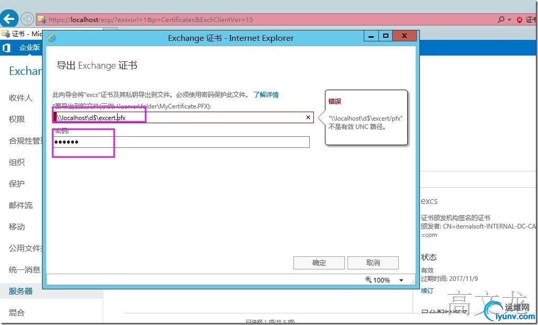Click the search magnifier in address bar
The image size is (538, 325).
pyautogui.click(x=501, y=19)
